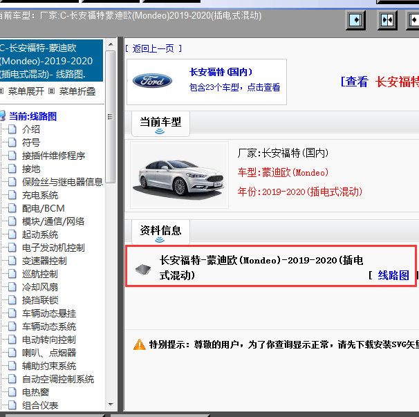
Task: Click the blue 线路图 link
Action: [393, 275]
